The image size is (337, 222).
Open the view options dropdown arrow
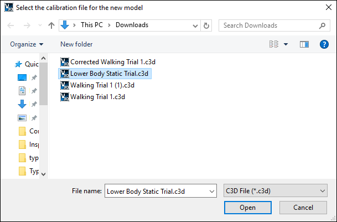(286, 44)
